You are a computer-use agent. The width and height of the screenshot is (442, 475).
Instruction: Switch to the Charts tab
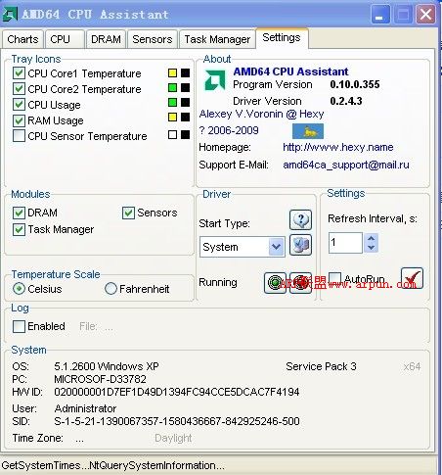[22, 39]
